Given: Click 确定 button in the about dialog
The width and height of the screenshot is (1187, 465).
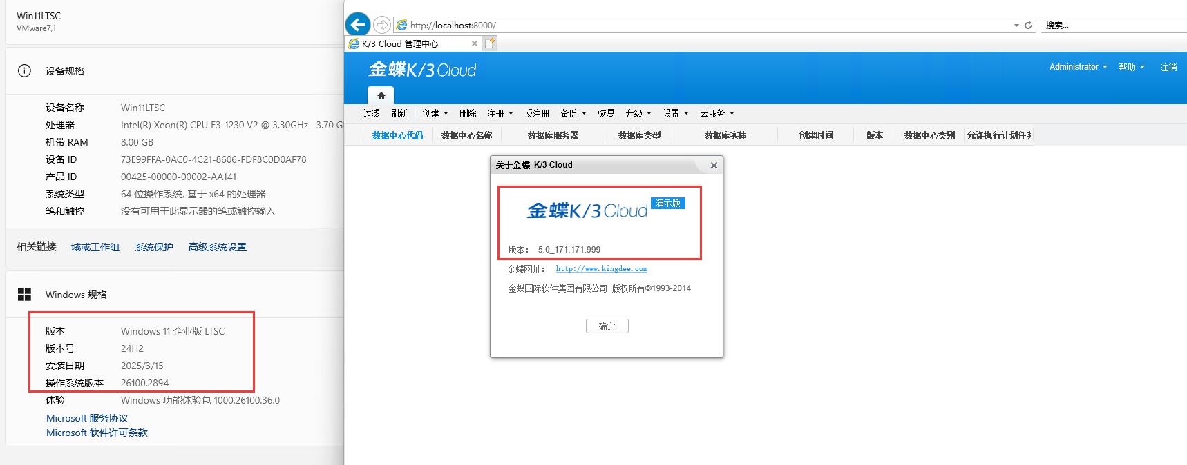Looking at the screenshot, I should (607, 326).
